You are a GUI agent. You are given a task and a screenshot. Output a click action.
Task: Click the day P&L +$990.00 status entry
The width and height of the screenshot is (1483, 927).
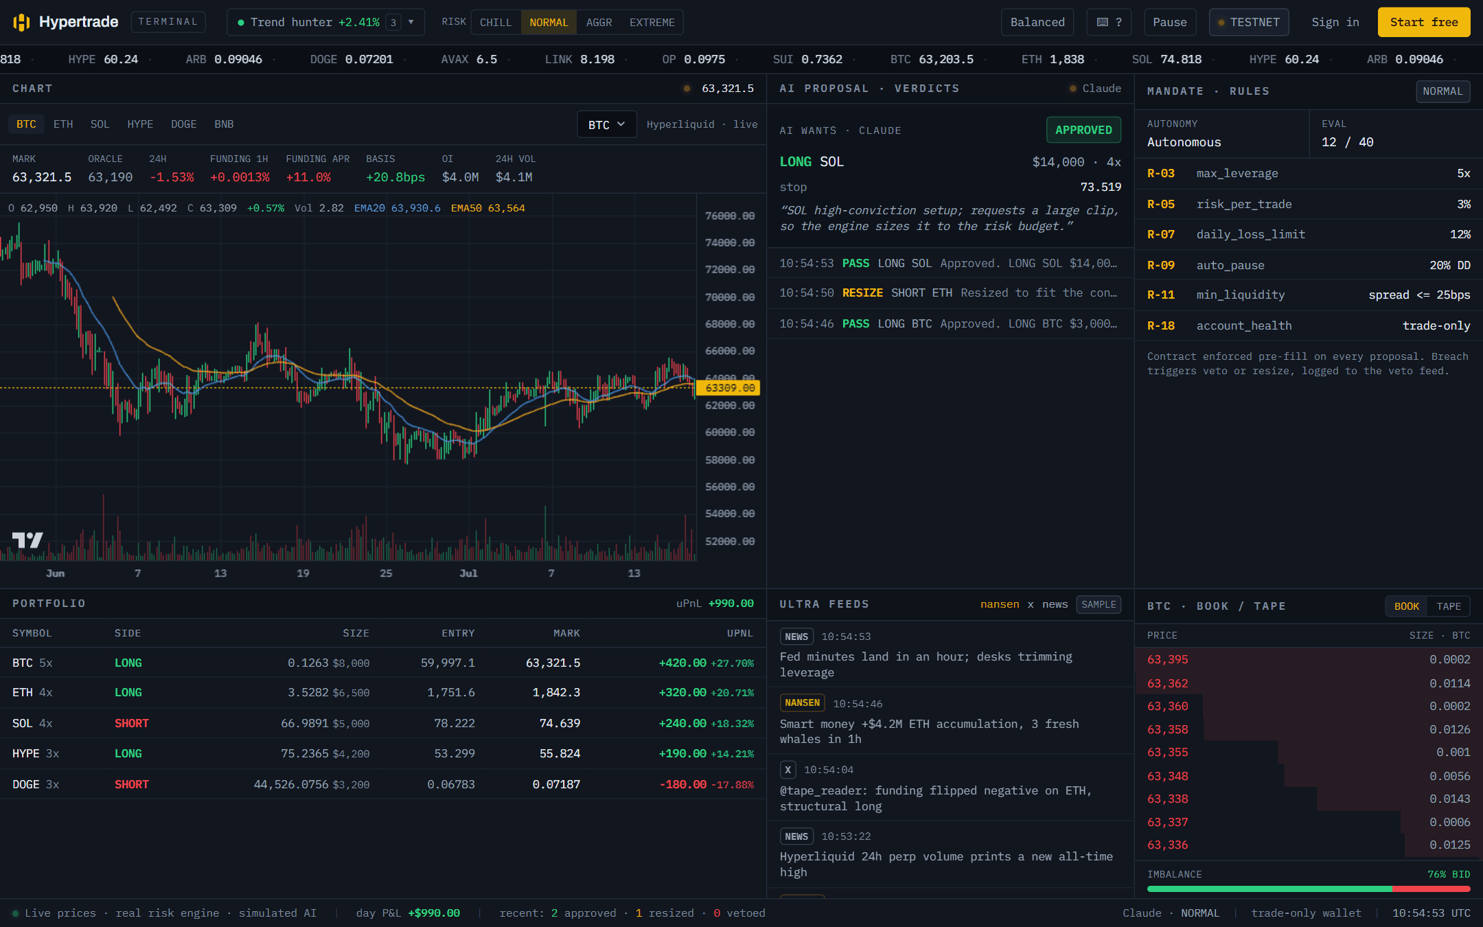pos(408,913)
